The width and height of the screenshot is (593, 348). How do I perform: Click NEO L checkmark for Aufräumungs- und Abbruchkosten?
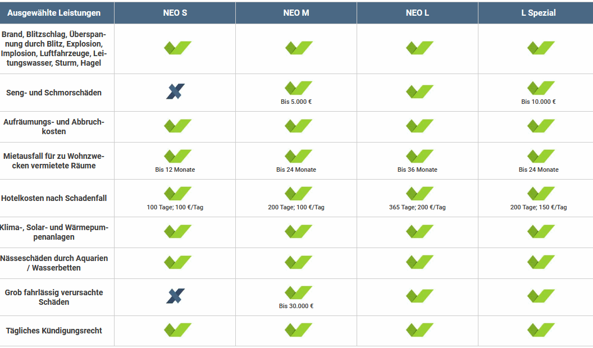pyautogui.click(x=420, y=125)
